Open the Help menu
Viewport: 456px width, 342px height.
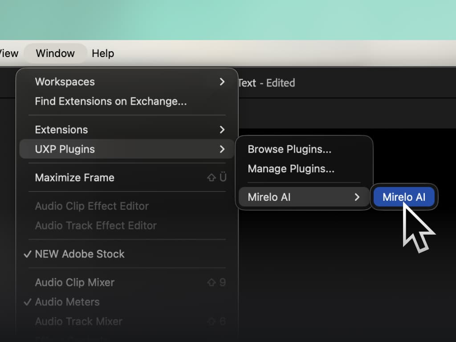coord(103,53)
